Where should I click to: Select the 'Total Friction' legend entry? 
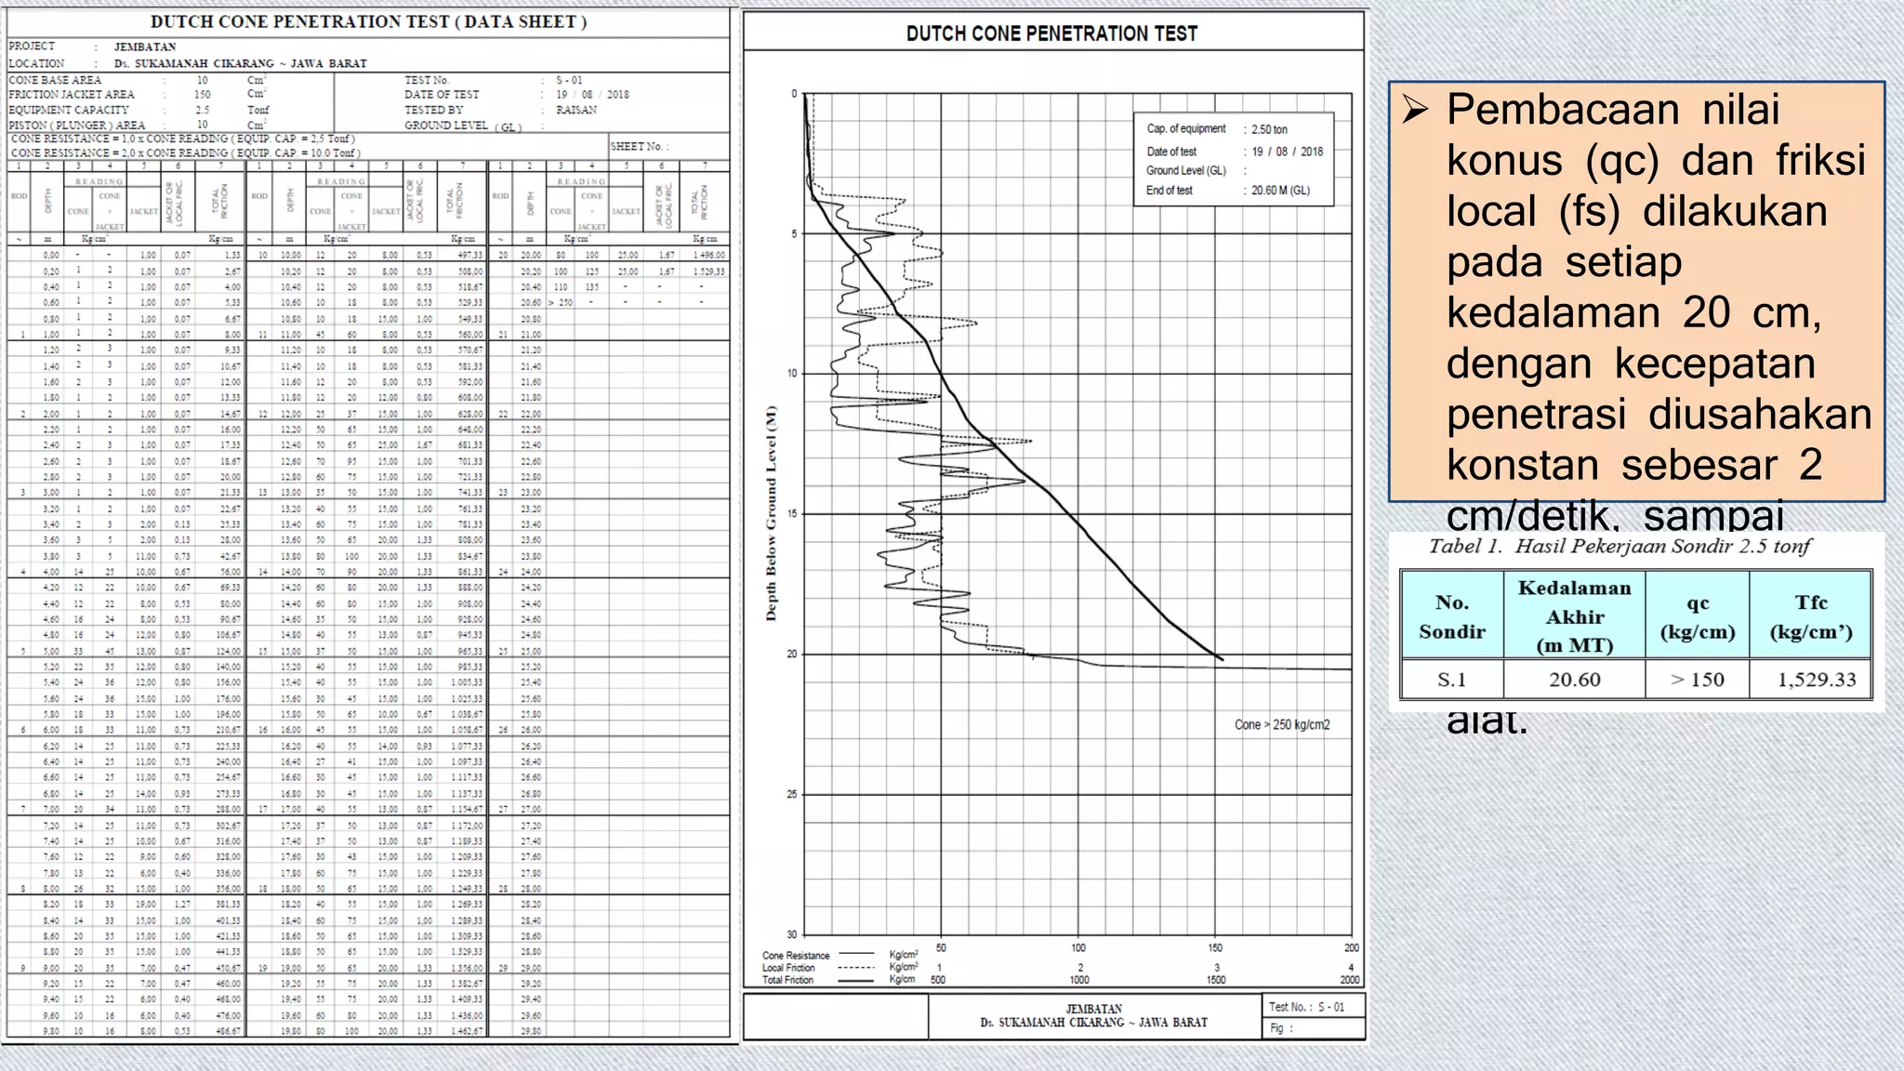click(787, 980)
